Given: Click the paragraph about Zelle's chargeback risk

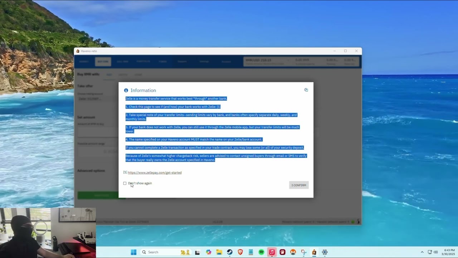Looking at the screenshot, I should (216, 158).
